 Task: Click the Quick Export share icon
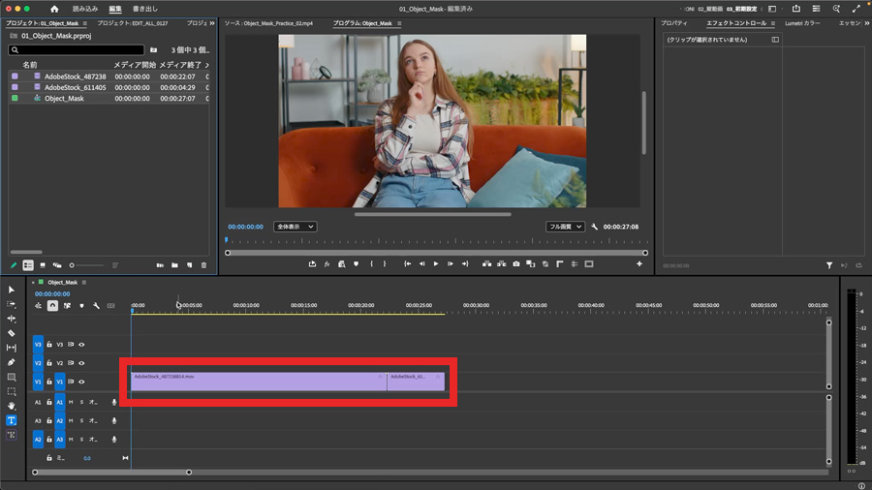click(796, 9)
